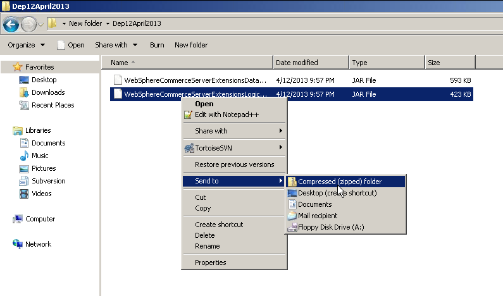The height and width of the screenshot is (296, 503).
Task: Choose Rename from the context menu
Action: point(208,246)
